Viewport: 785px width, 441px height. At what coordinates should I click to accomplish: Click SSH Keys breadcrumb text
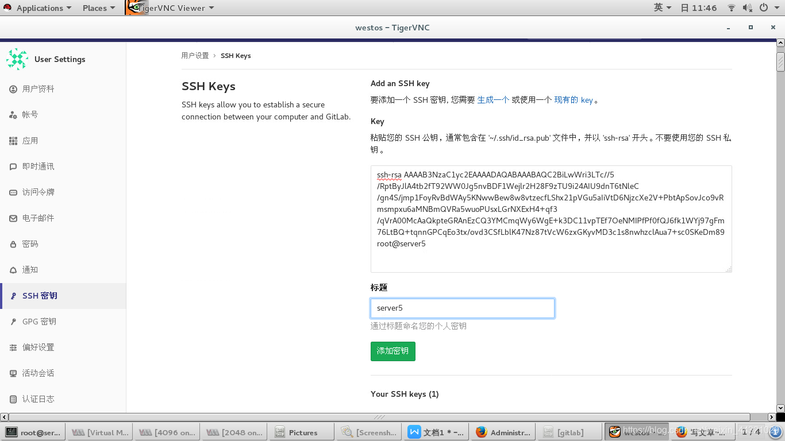tap(236, 56)
